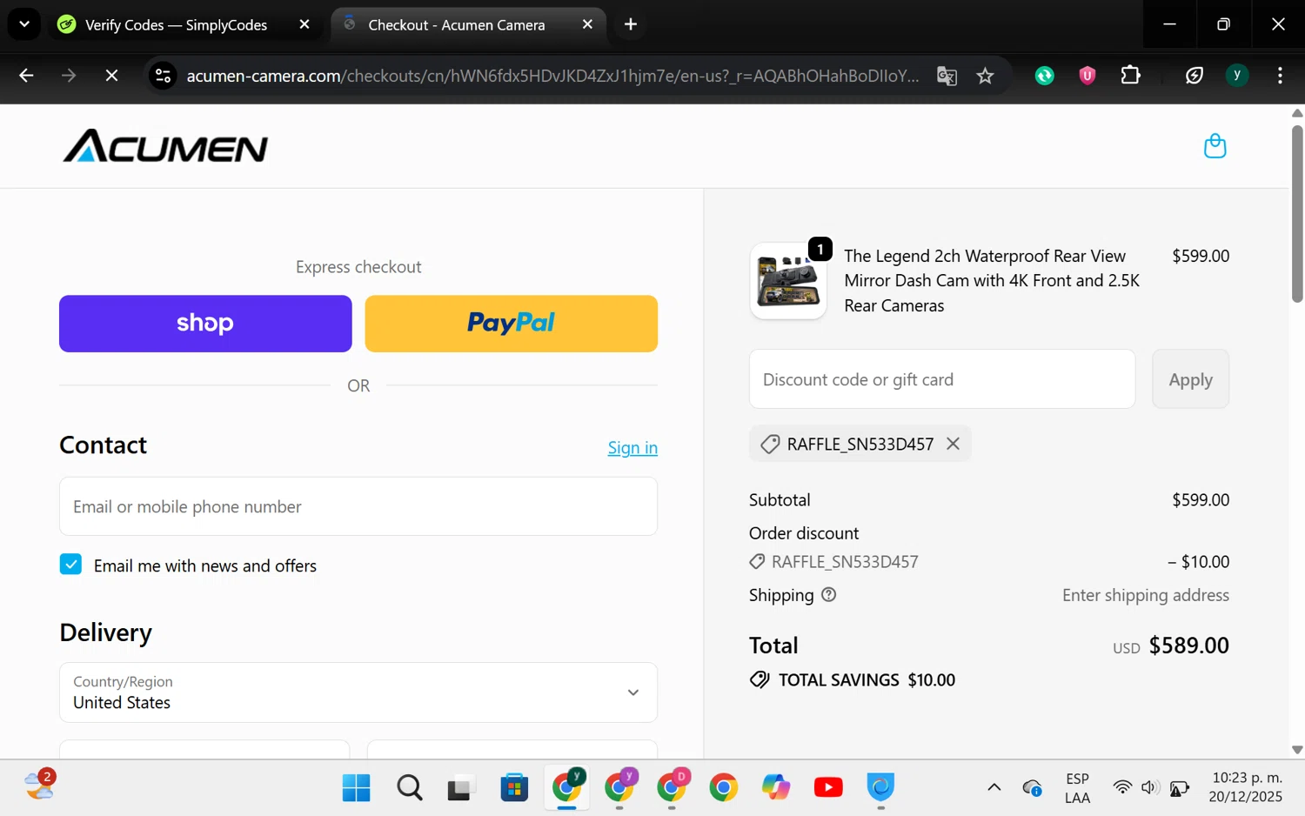Screen dimensions: 1305x816
Task: Open the uBlock shield extension icon
Action: [1087, 76]
